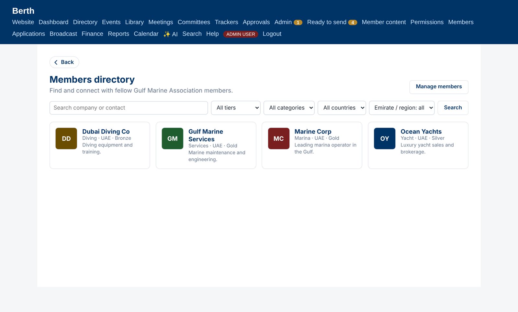518x312 pixels.
Task: Open the Help nav item
Action: click(212, 34)
